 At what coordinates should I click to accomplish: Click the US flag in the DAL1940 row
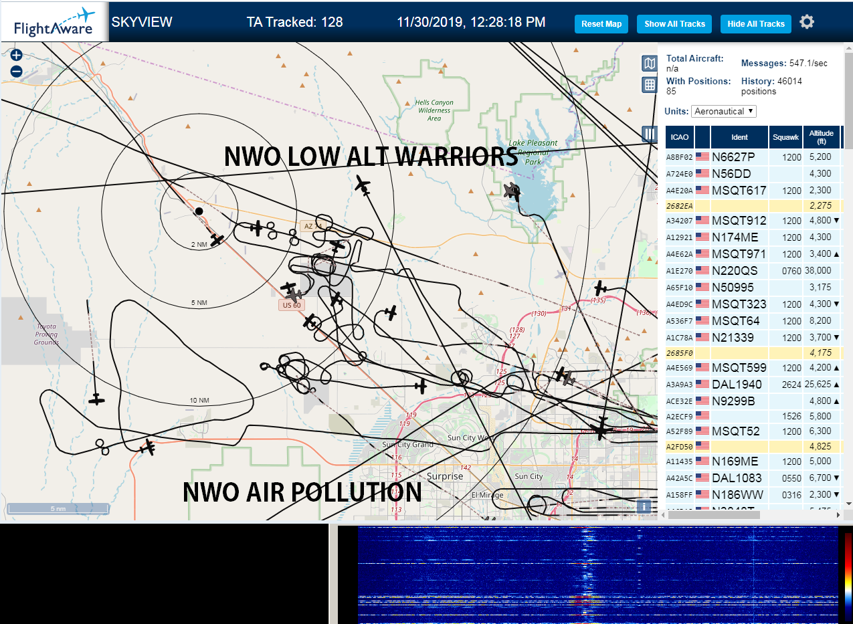[702, 385]
